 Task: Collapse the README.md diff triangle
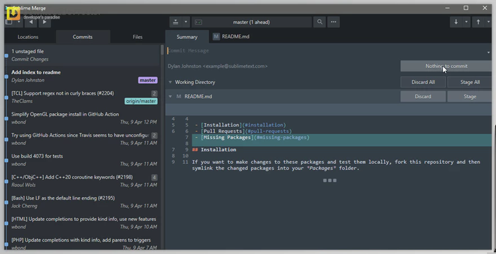tap(170, 97)
